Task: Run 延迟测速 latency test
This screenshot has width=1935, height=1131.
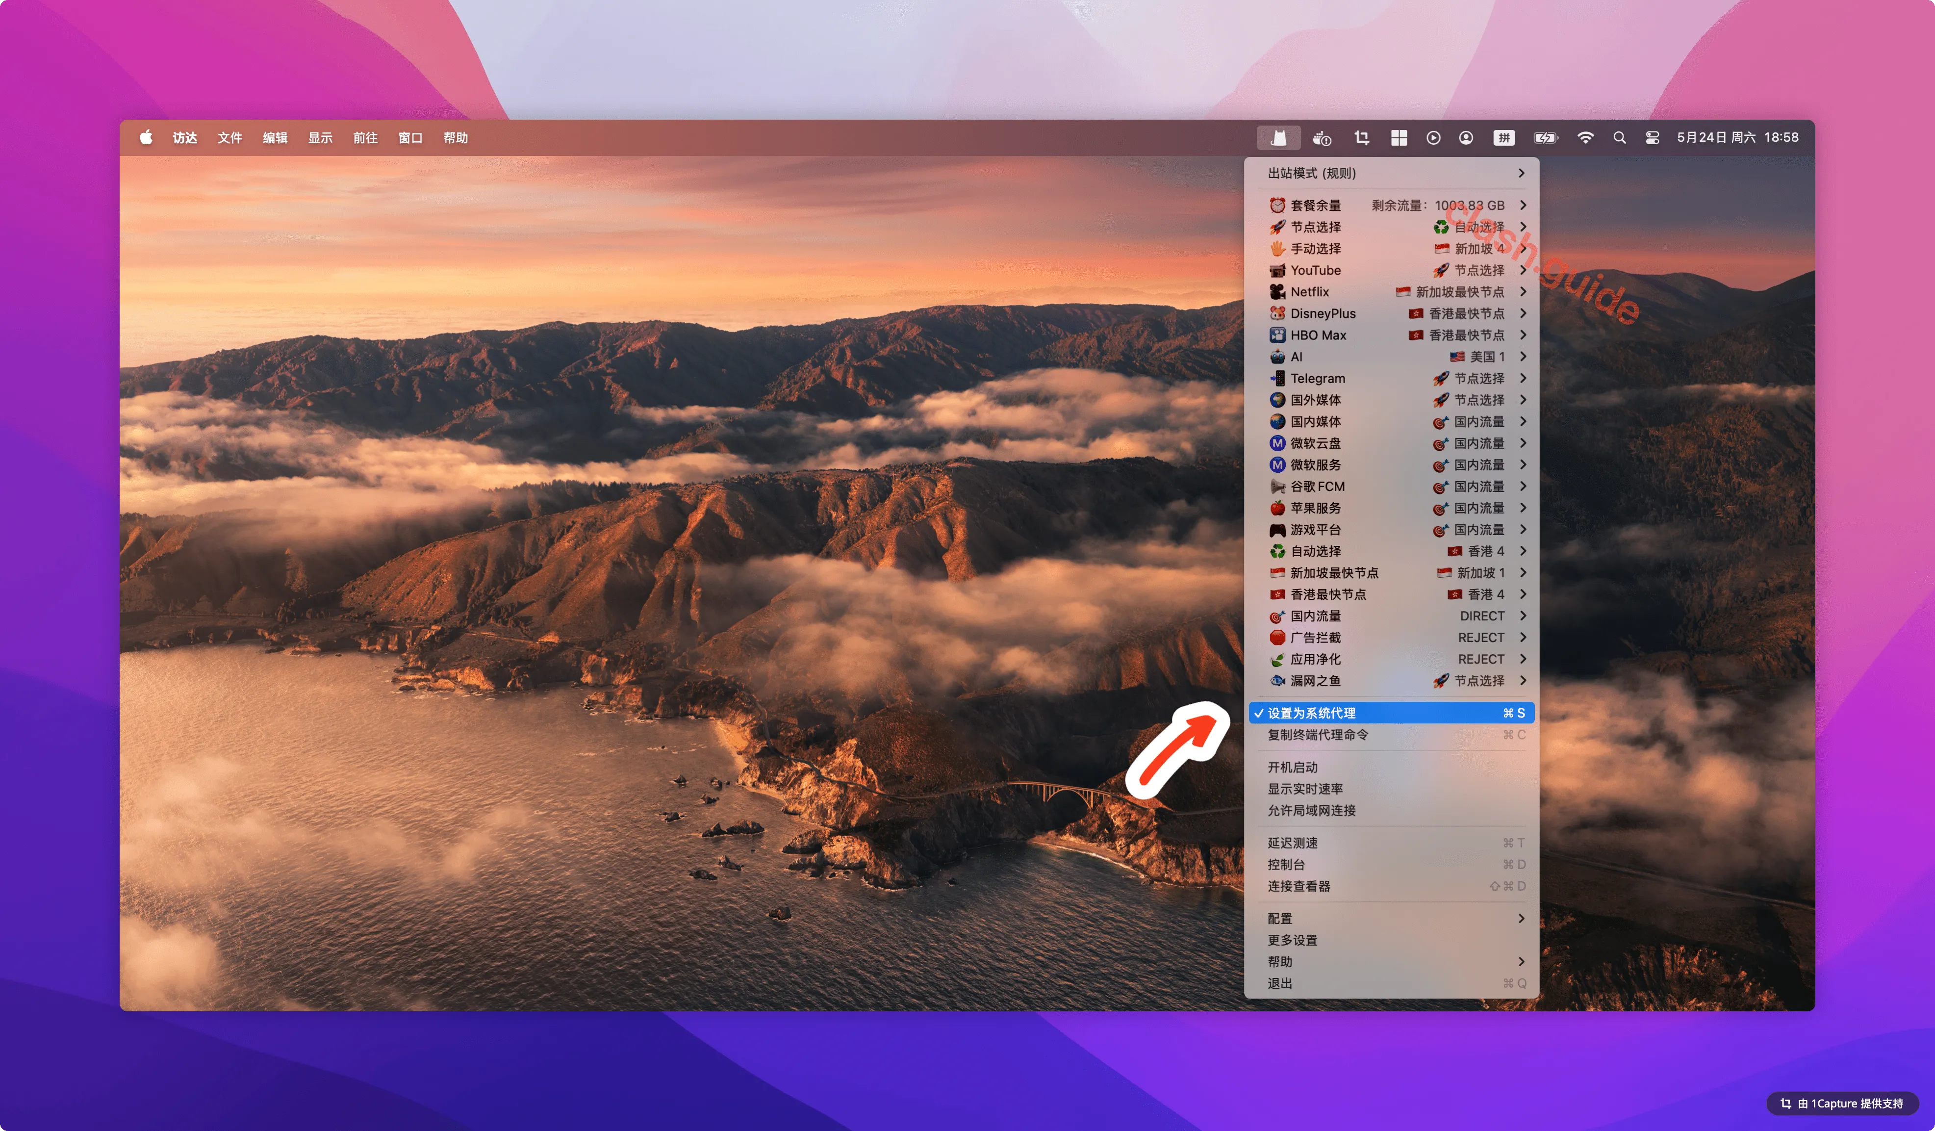Action: pos(1391,842)
